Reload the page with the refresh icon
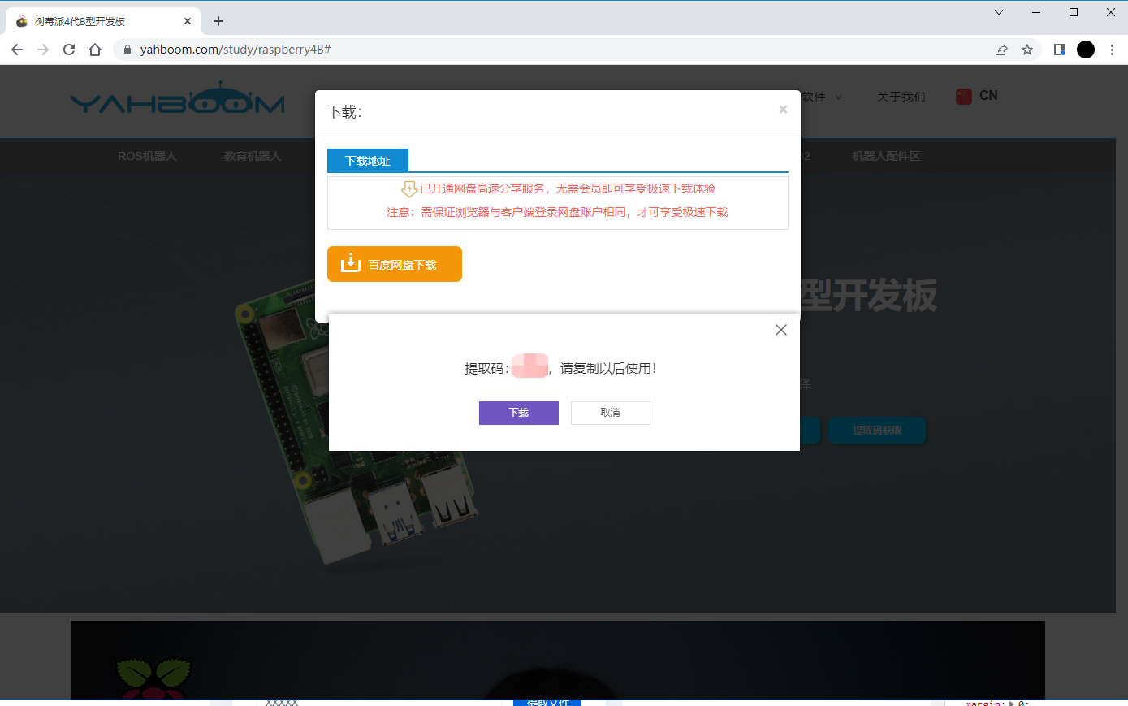Image resolution: width=1128 pixels, height=706 pixels. pyautogui.click(x=69, y=50)
